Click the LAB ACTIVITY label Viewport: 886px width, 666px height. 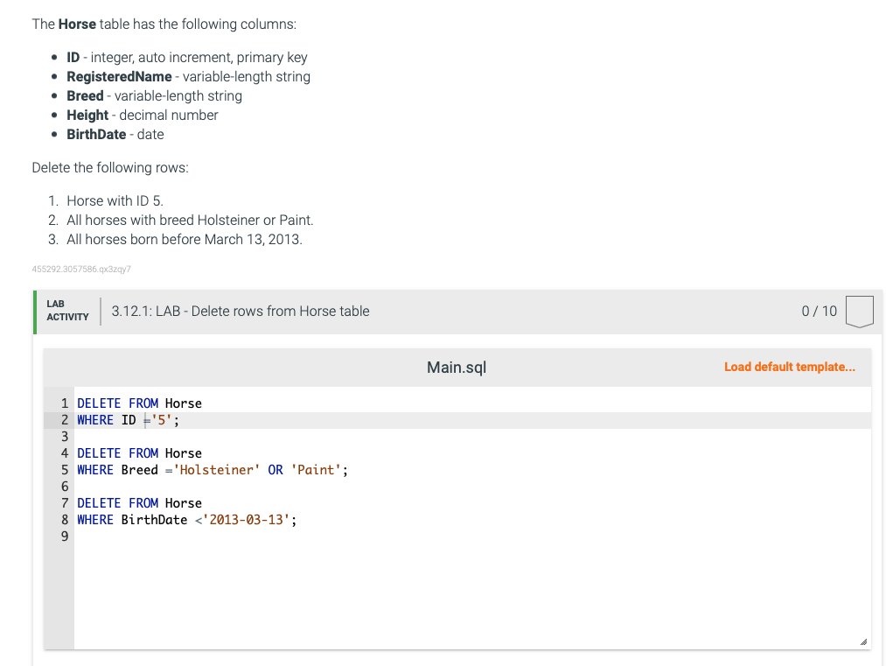[x=67, y=311]
